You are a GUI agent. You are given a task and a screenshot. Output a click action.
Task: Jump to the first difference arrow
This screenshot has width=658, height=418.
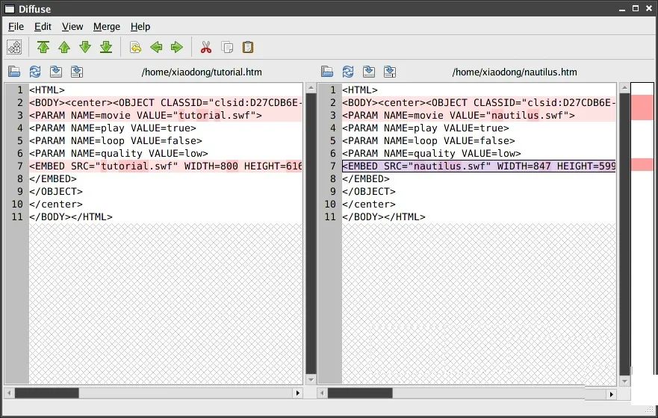point(43,47)
